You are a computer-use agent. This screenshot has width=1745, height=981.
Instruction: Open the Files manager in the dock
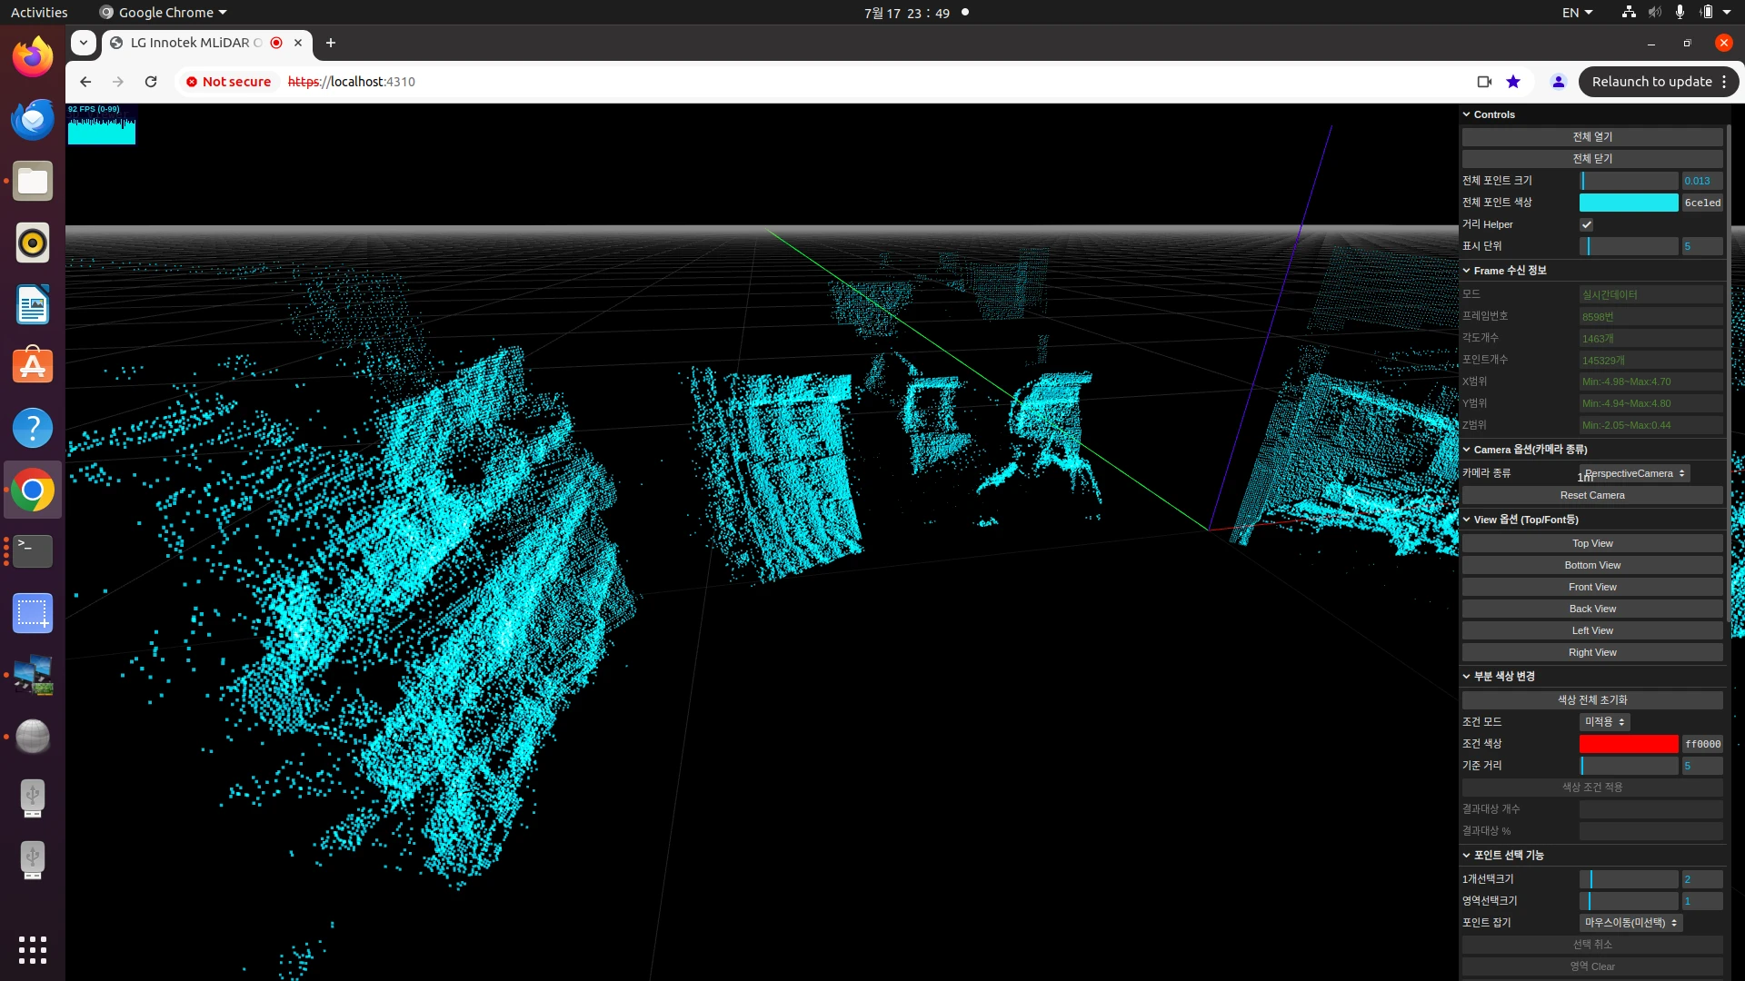tap(33, 181)
